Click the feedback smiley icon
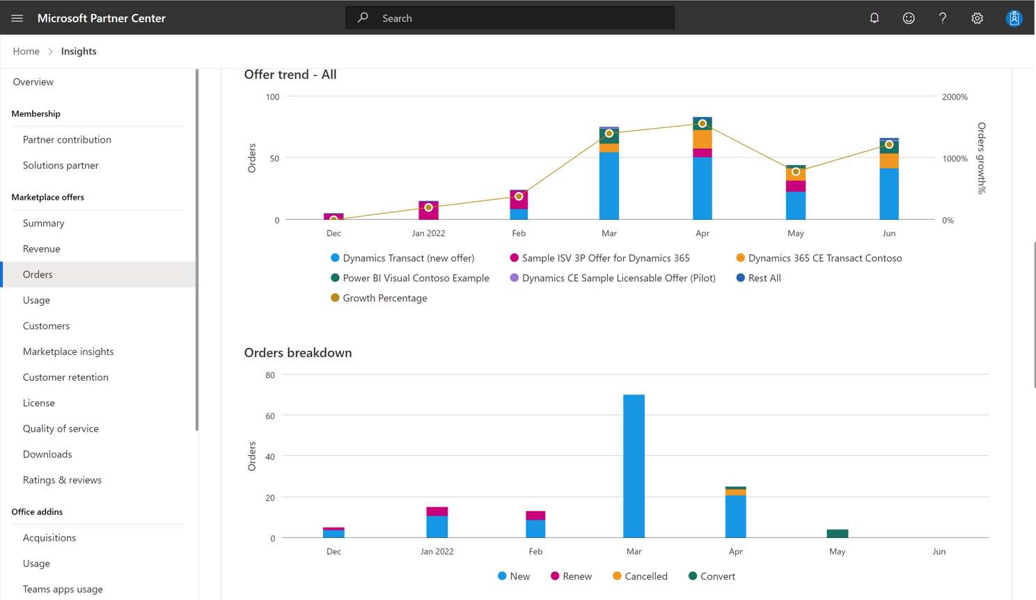 coord(909,18)
